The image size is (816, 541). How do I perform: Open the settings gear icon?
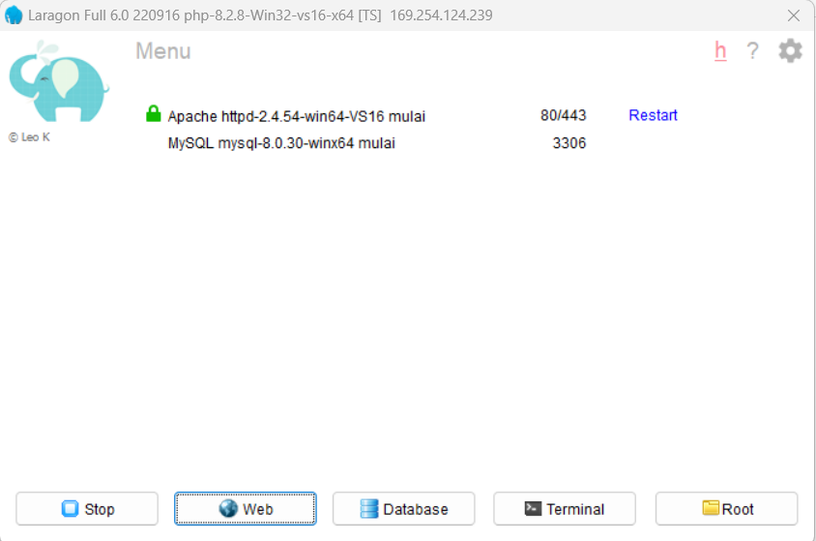tap(790, 51)
